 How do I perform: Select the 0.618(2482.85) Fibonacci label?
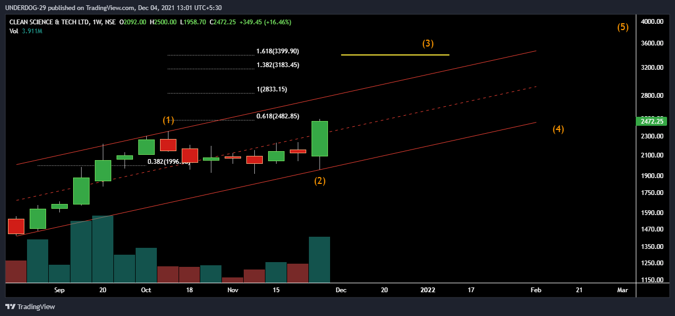(278, 116)
